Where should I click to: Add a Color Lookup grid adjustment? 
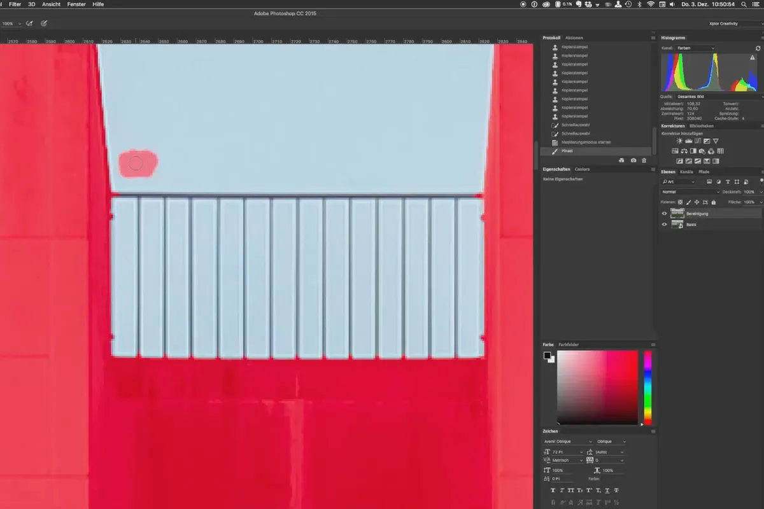tap(720, 151)
